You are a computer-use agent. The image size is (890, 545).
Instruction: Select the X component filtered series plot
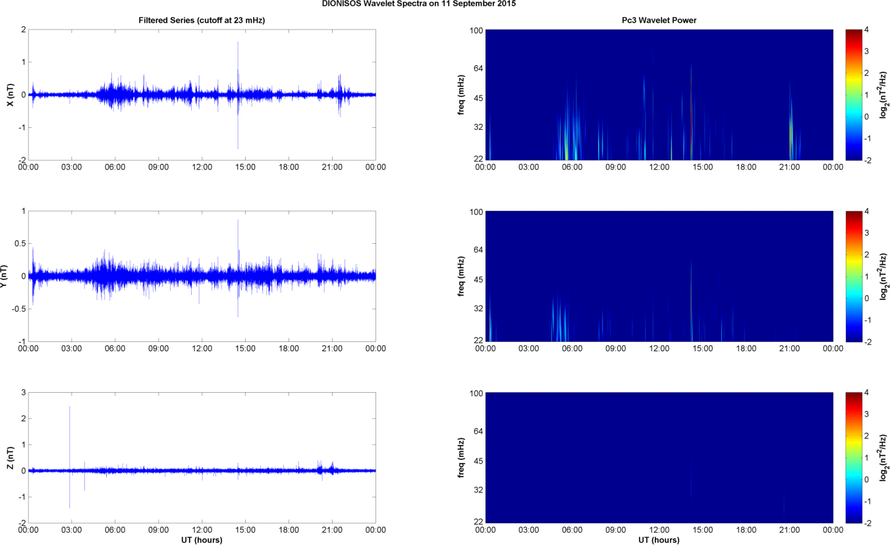[x=202, y=95]
